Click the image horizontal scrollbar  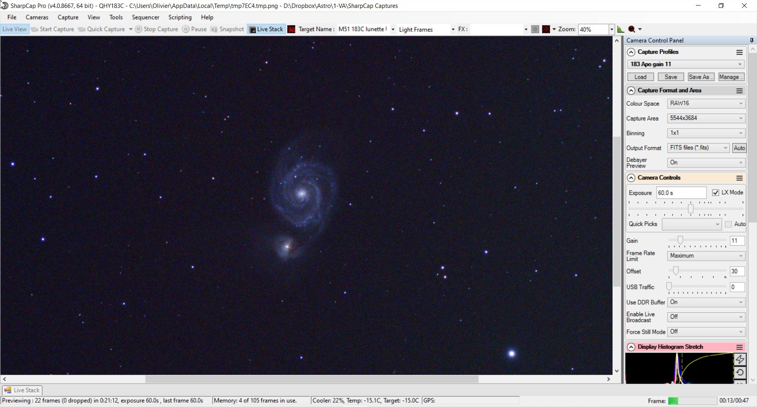coord(311,379)
